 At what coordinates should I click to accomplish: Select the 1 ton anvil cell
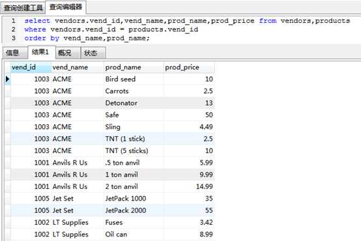pos(134,175)
